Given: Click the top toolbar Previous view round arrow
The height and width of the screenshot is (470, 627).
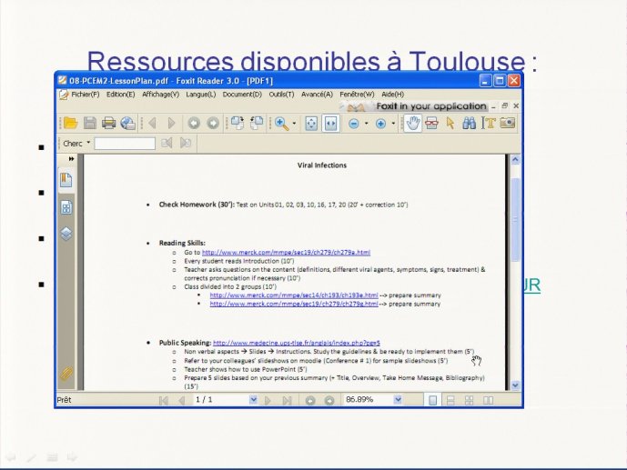Looking at the screenshot, I should (194, 124).
